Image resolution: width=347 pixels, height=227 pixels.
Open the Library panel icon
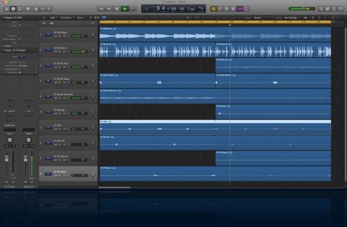[x=6, y=9]
